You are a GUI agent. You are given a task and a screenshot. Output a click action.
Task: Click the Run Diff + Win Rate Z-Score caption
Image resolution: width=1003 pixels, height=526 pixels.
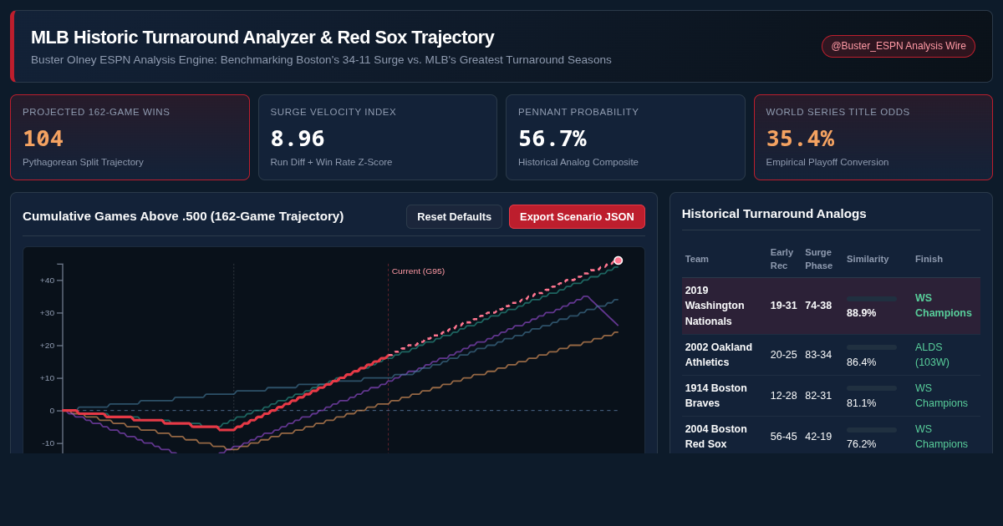332,162
